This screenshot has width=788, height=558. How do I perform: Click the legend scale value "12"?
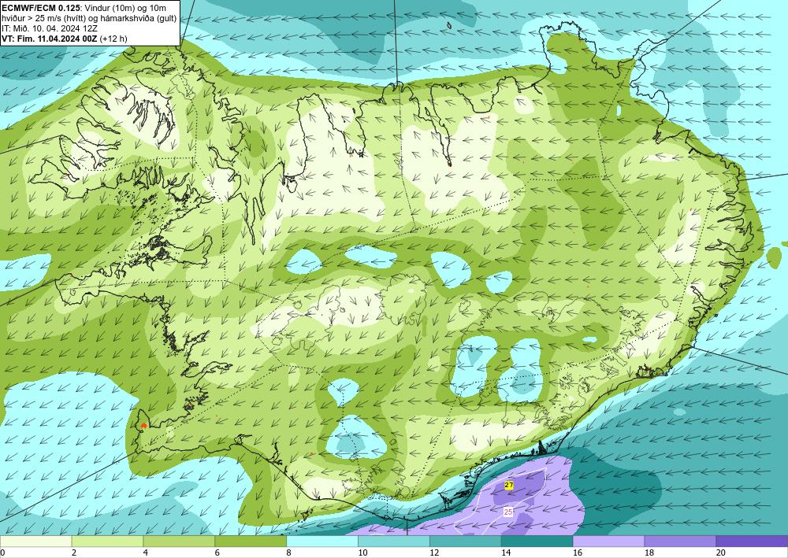coord(434,553)
